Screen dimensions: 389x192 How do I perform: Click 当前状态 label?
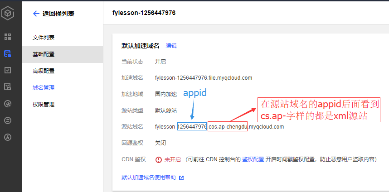tap(132, 62)
